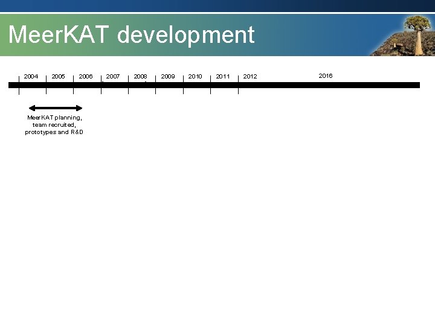
Task: Click the 2007 year label
Action: tap(113, 77)
